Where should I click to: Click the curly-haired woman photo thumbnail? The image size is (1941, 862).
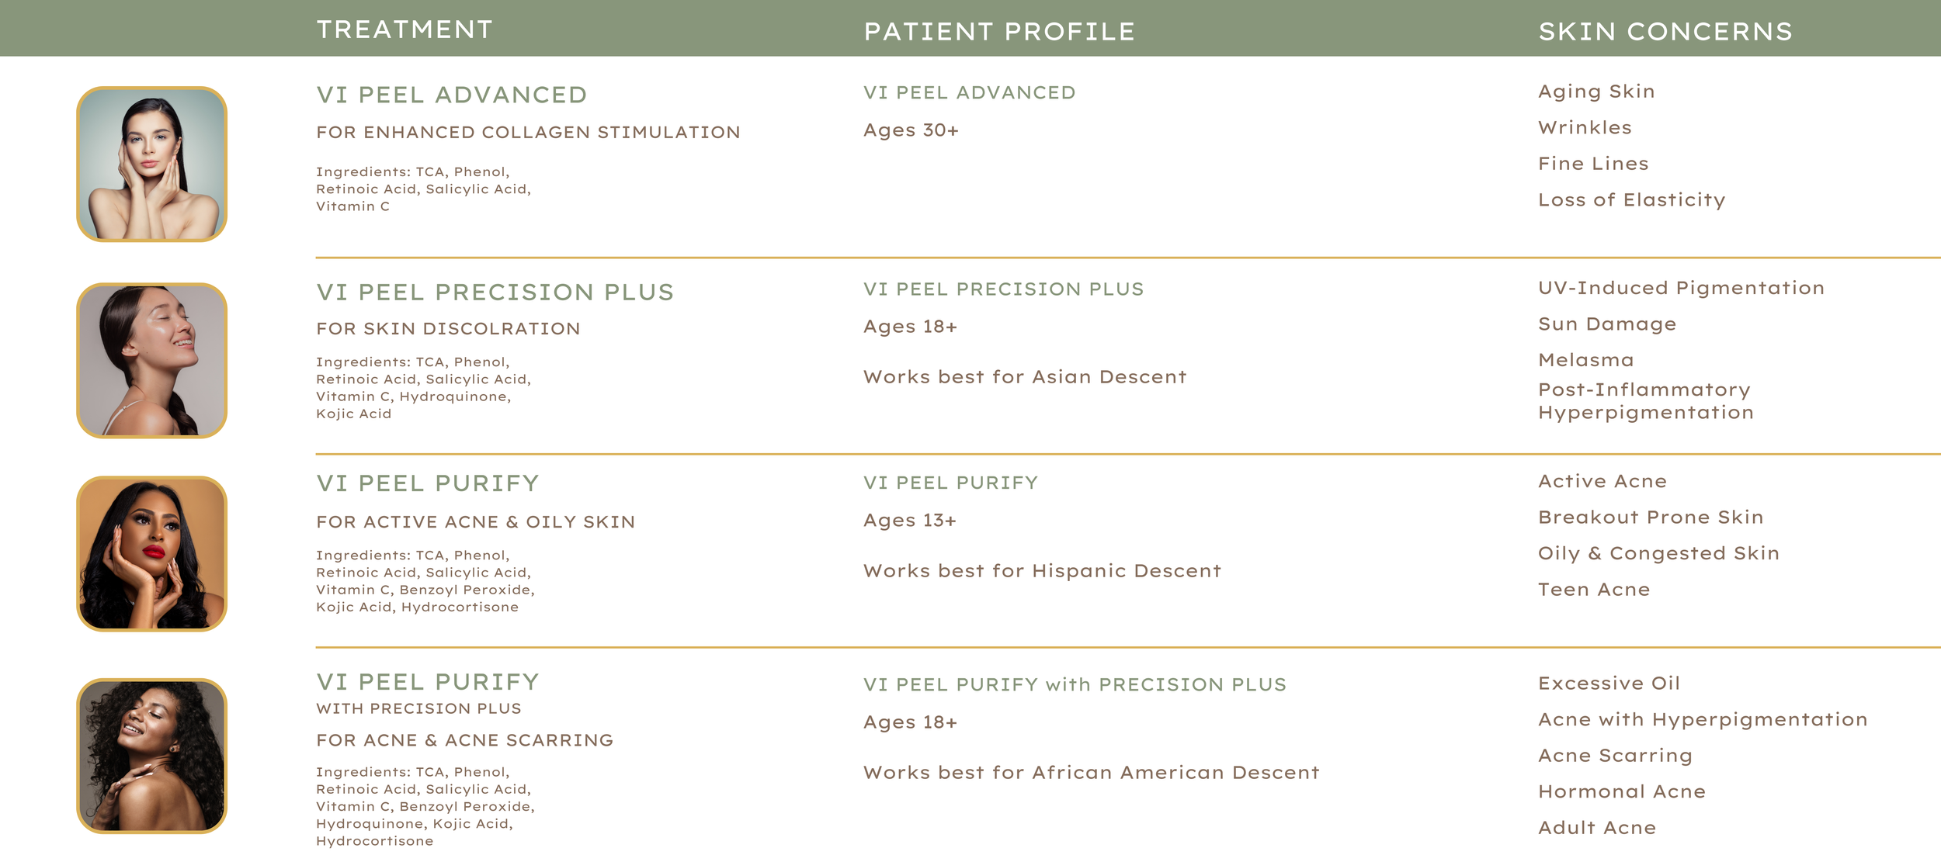[151, 756]
